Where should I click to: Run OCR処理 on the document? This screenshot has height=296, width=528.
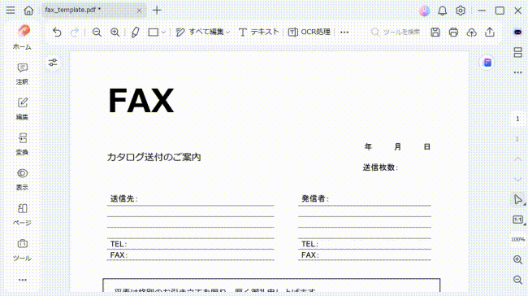coord(309,32)
